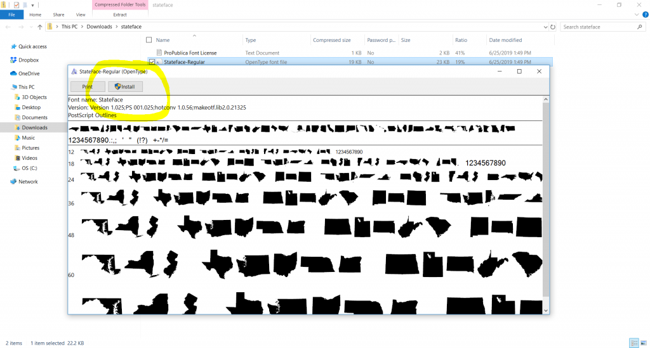
Task: Open the File menu tab
Action: tap(11, 15)
